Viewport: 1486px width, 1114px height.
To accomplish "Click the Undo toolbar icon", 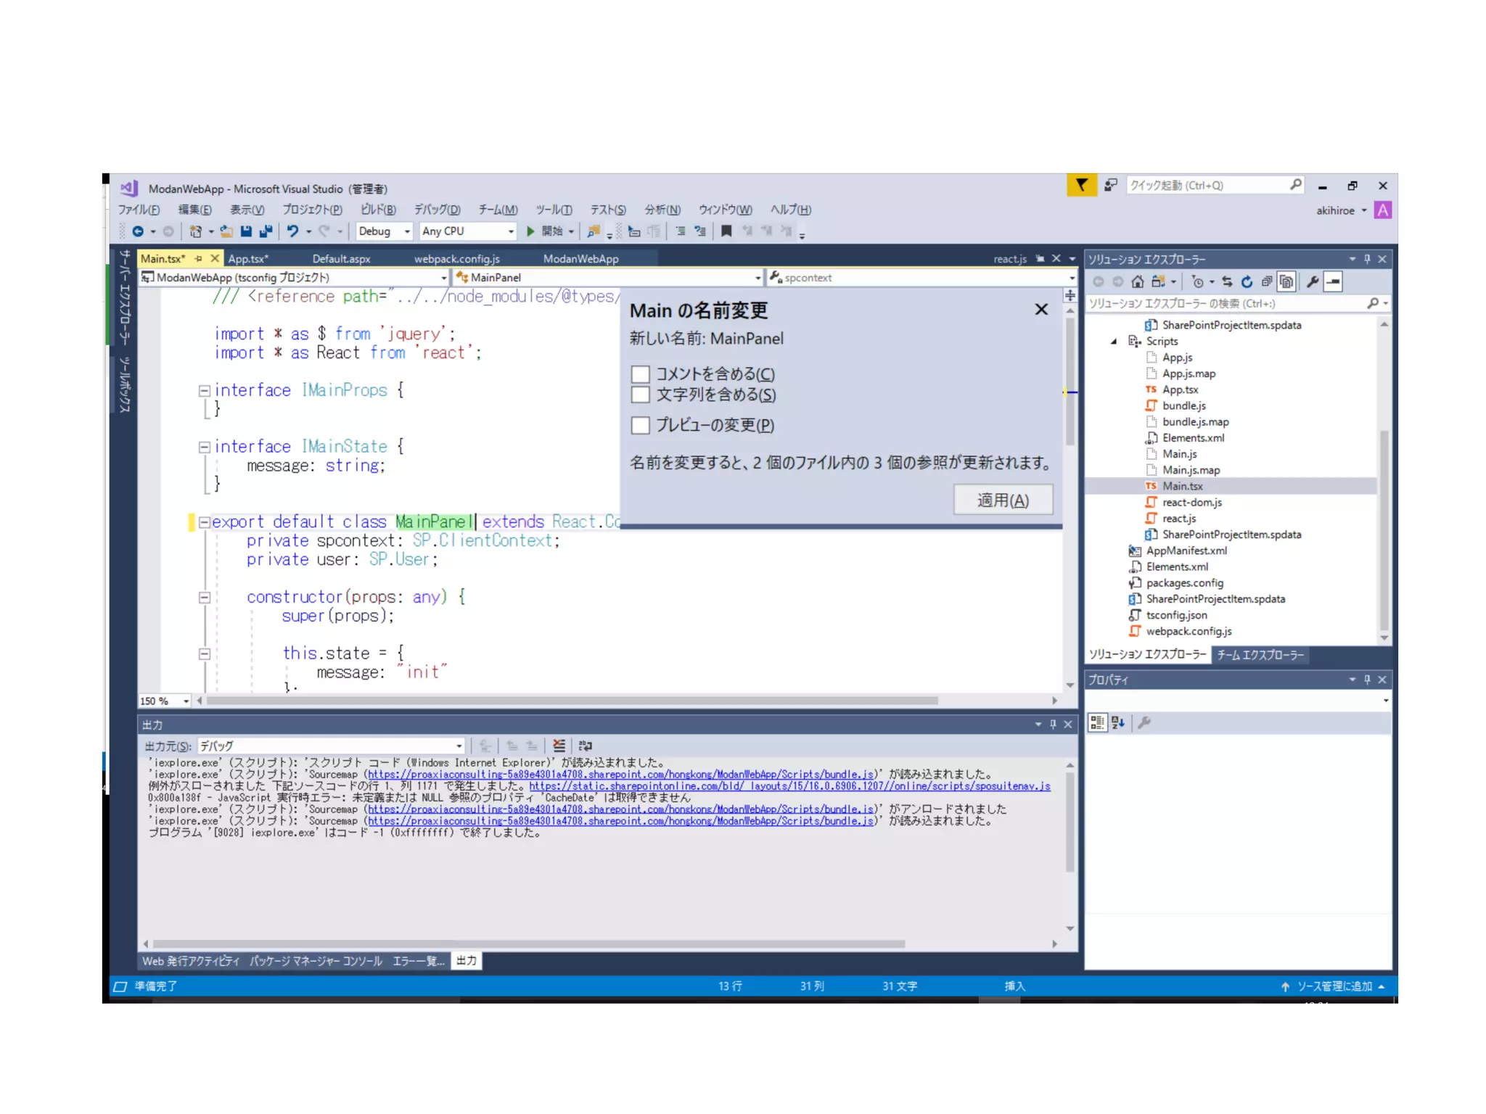I will pyautogui.click(x=292, y=231).
